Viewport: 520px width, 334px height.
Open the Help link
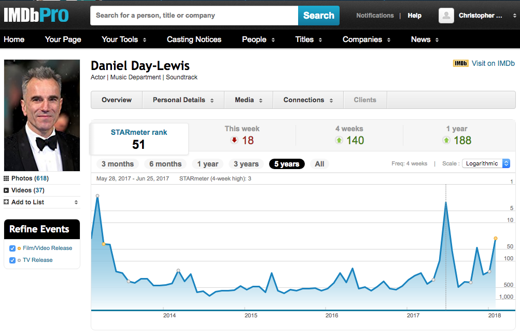tap(415, 16)
